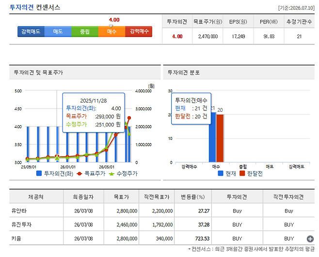Click the 유진투자 provider row
Image resolution: width=319 pixels, height=257 pixels.
(x=162, y=225)
